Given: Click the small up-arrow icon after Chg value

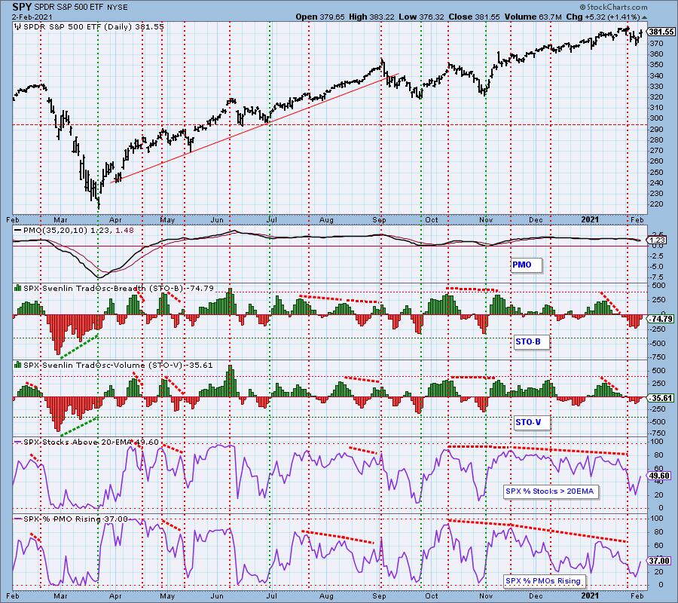Looking at the screenshot, I should pyautogui.click(x=645, y=17).
